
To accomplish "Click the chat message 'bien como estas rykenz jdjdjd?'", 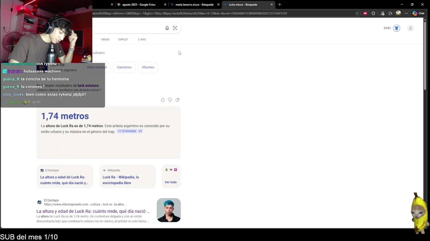I will pos(56,94).
